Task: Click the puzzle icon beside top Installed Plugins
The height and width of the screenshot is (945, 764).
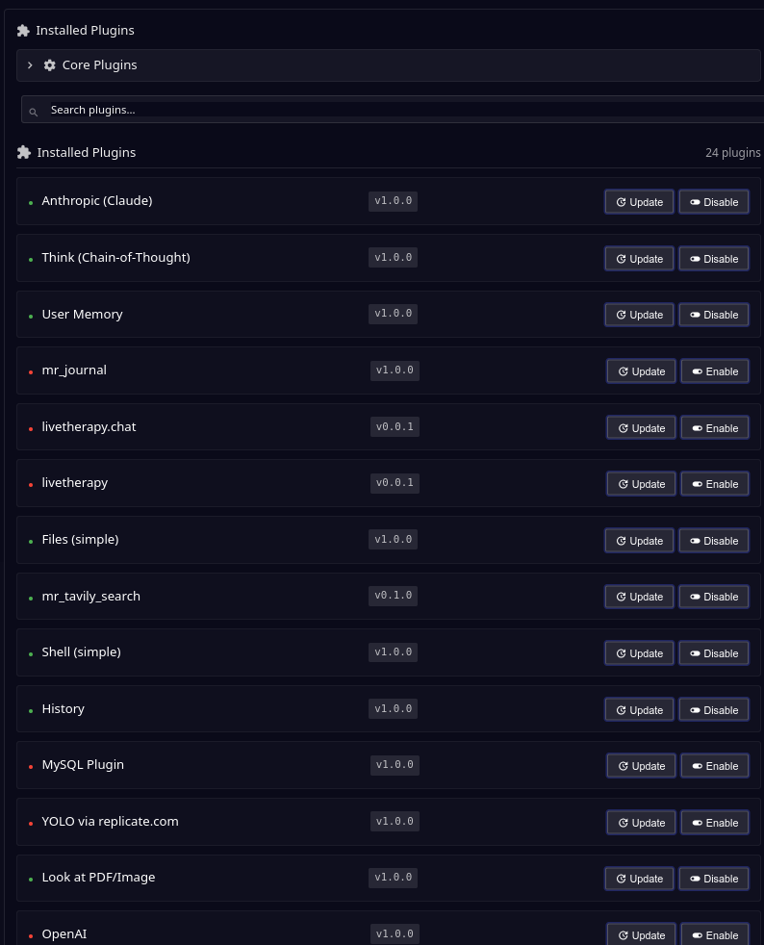Action: point(23,31)
